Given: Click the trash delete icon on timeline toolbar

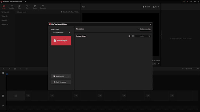Looking at the screenshot, I should click(15, 69).
